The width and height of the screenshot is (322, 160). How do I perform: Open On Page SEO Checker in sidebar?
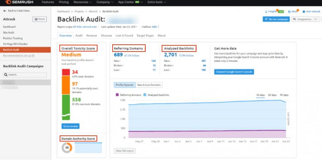pyautogui.click(x=15, y=44)
